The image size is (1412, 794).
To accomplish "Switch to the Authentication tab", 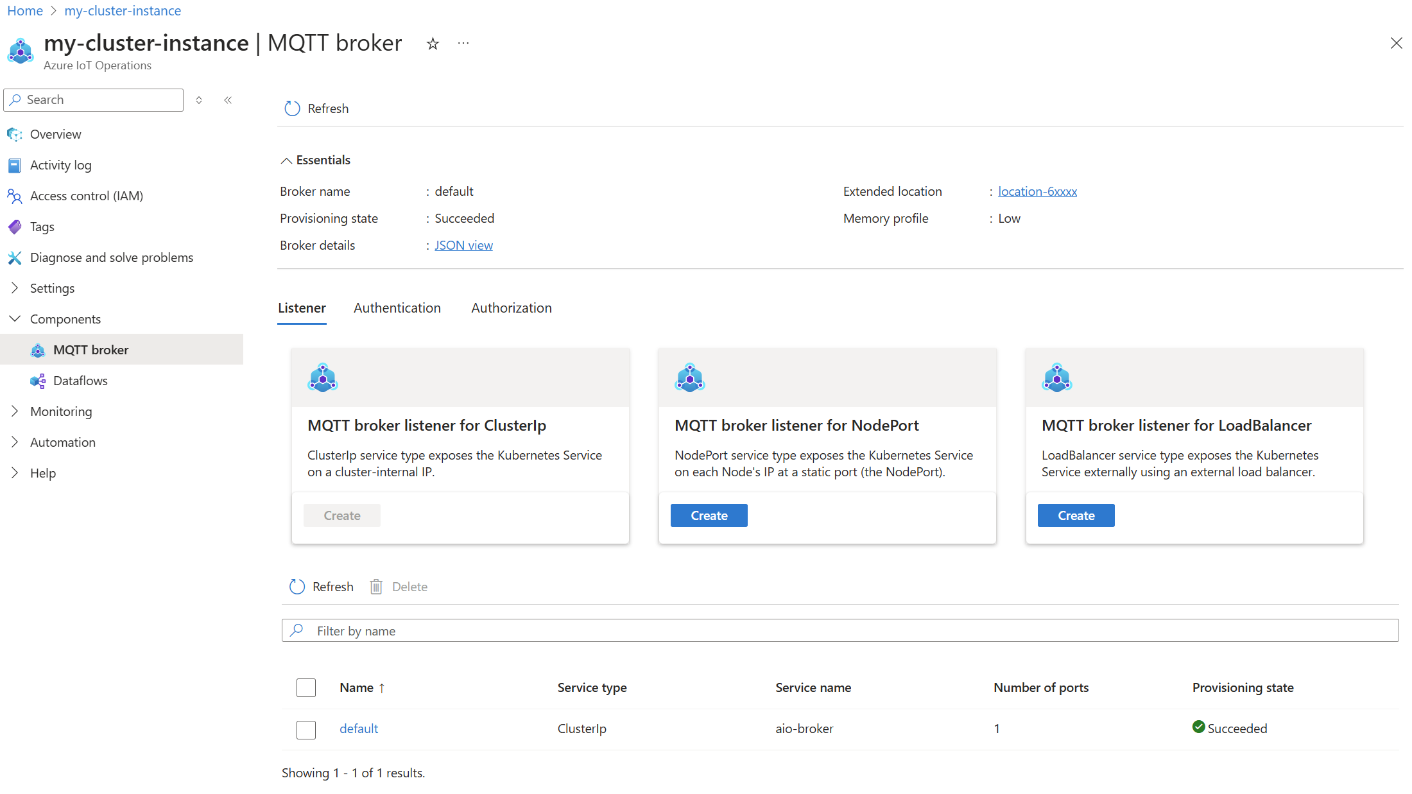I will tap(398, 307).
